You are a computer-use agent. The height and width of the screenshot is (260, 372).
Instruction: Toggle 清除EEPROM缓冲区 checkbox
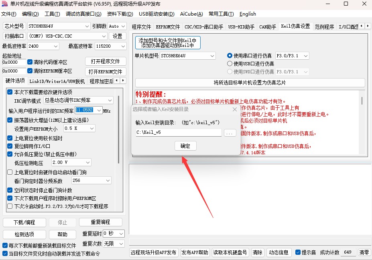click(x=30, y=71)
